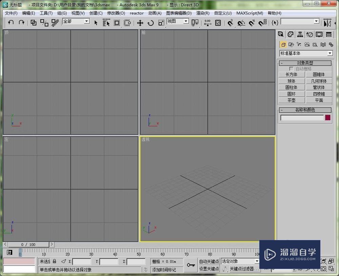Open the Lights creation icon
The height and width of the screenshot is (276, 339).
point(299,44)
